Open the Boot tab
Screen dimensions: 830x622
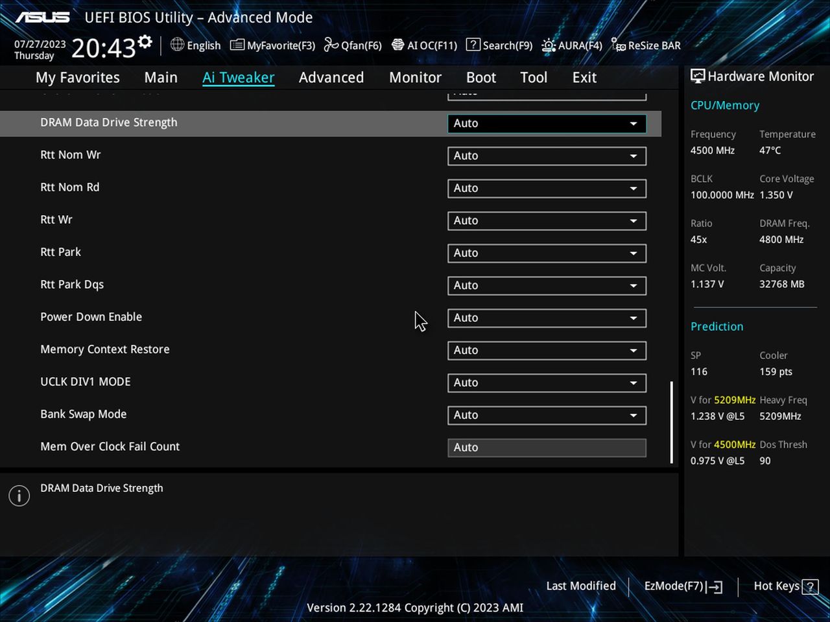[x=481, y=78]
